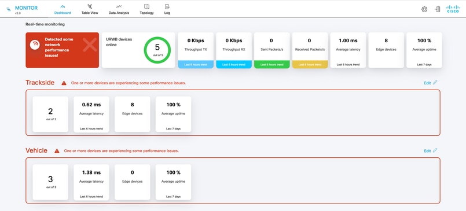Click the Vehicle warning triangle icon
Screen dimensions: 466x211
tap(57, 151)
